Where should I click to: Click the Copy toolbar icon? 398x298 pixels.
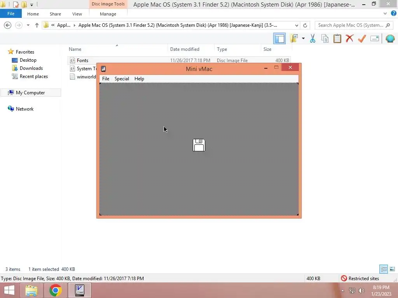[x=325, y=38]
